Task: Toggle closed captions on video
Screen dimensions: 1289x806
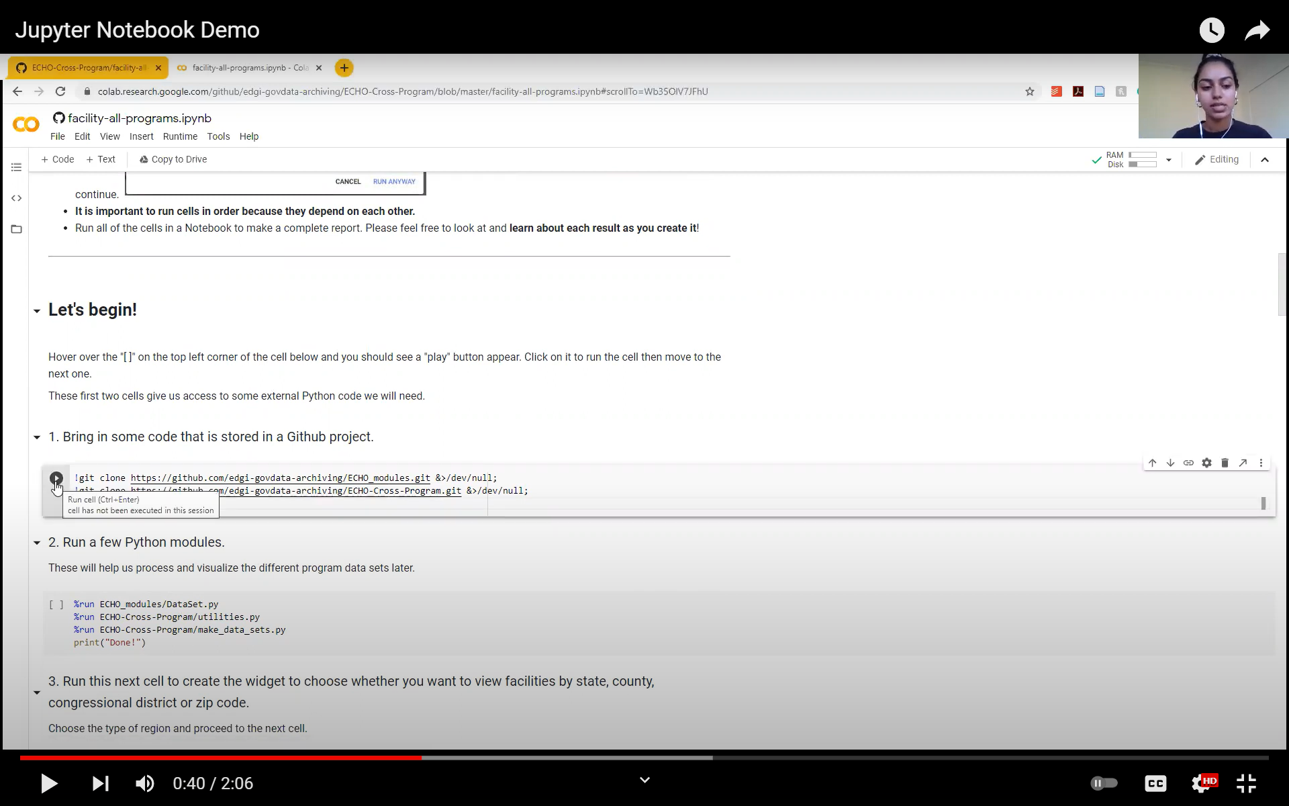Action: (1156, 782)
